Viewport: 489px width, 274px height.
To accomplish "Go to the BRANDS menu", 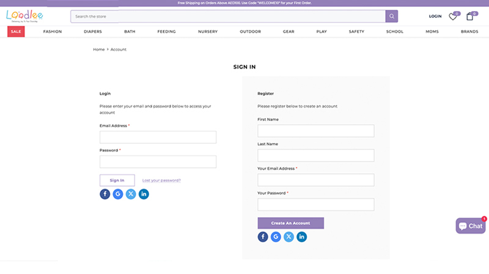I will (x=469, y=31).
